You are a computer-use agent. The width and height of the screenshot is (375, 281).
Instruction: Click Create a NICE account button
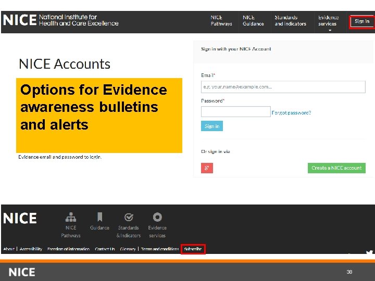336,168
